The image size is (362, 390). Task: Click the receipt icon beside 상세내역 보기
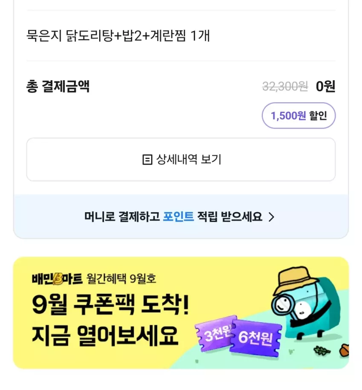click(x=147, y=160)
